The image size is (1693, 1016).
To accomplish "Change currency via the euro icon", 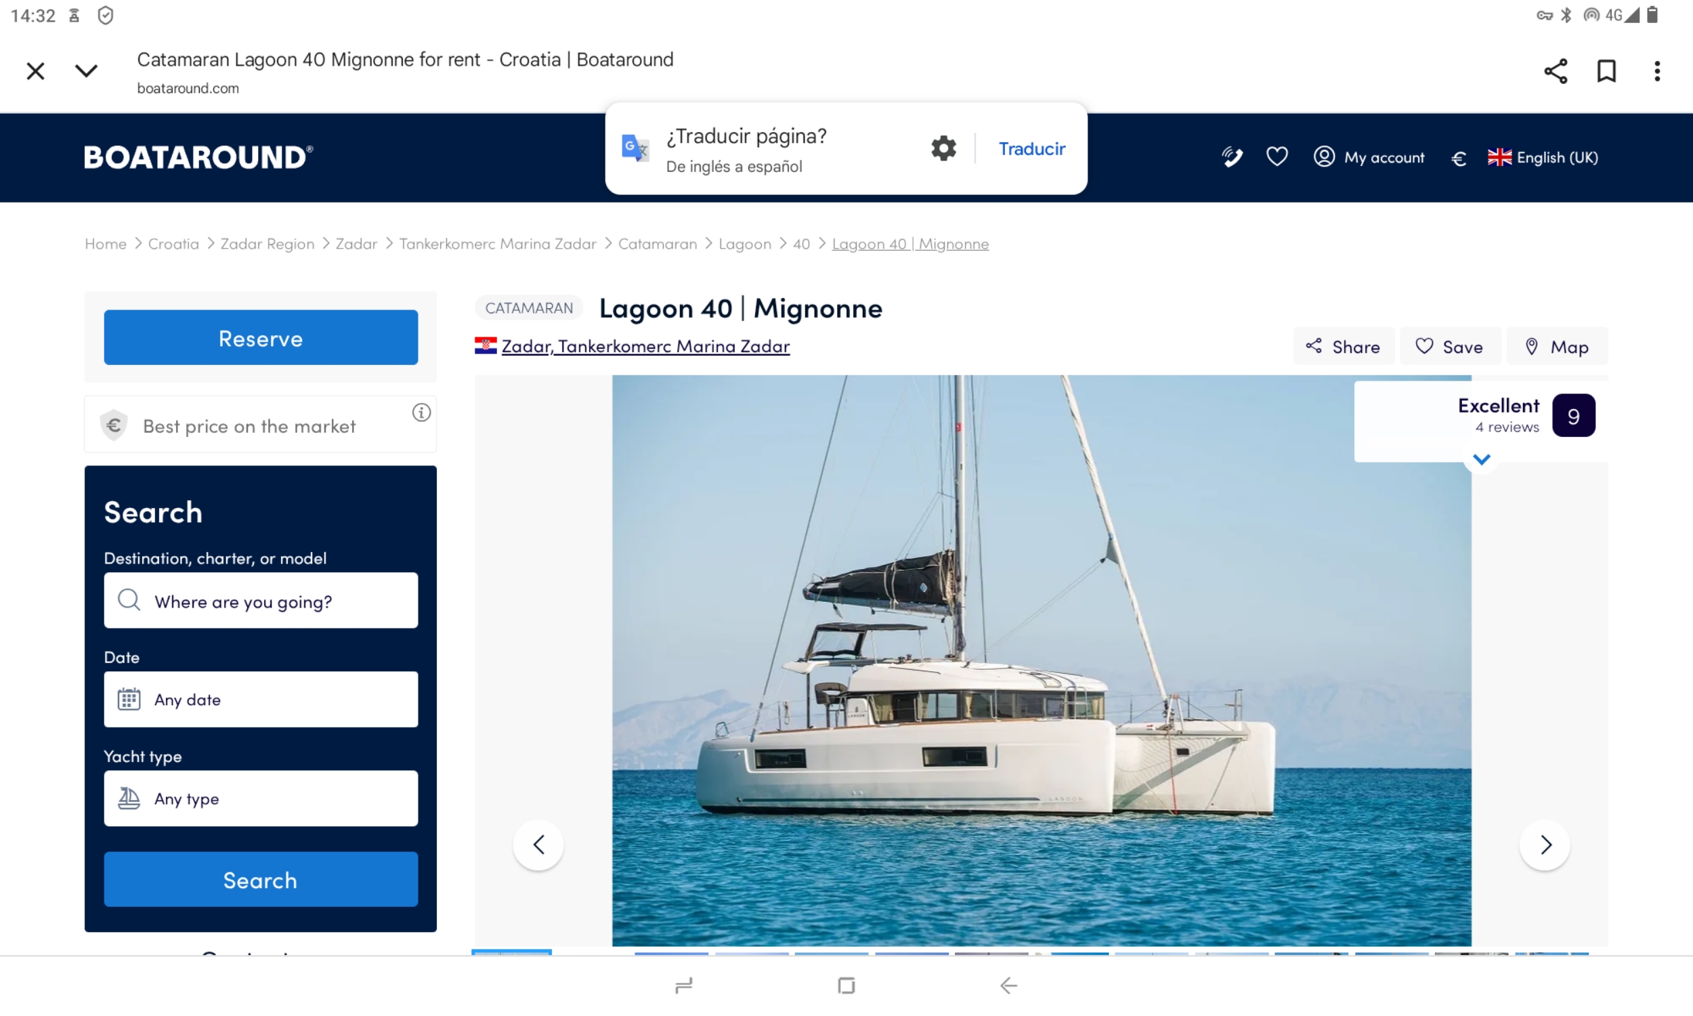I will click(1458, 158).
